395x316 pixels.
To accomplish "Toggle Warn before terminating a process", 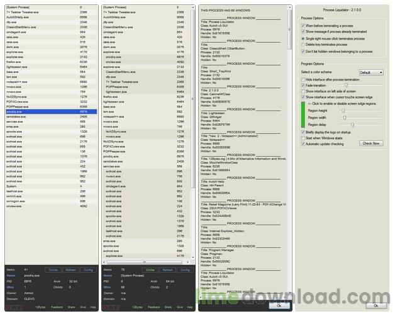I will click(x=303, y=26).
